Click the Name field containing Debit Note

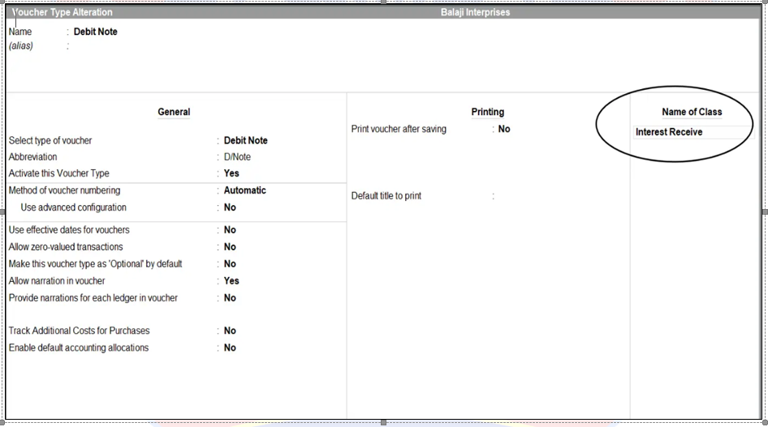pyautogui.click(x=95, y=32)
